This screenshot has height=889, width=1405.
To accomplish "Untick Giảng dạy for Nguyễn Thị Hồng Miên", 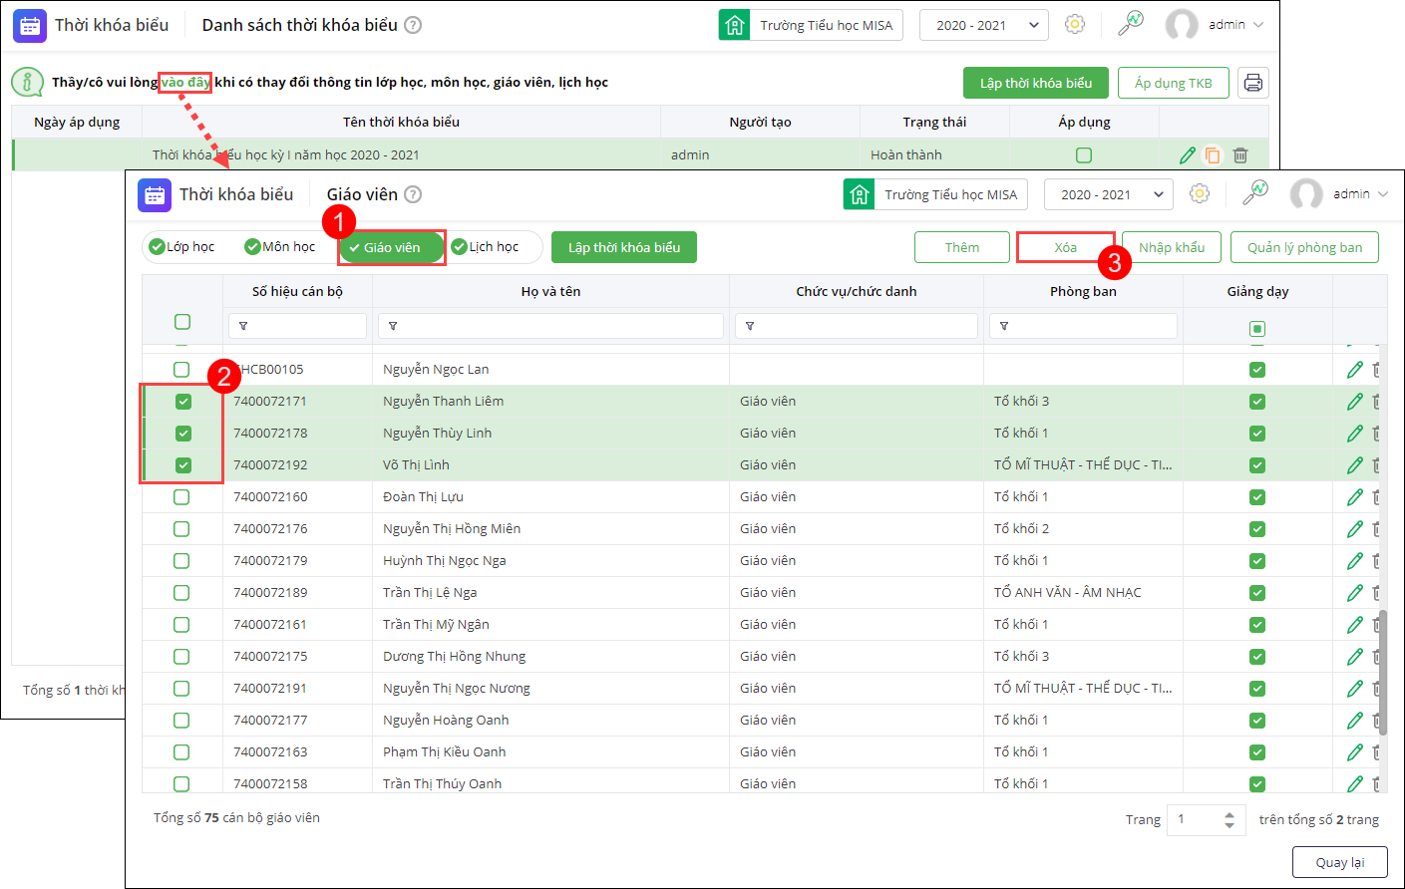I will [1257, 529].
